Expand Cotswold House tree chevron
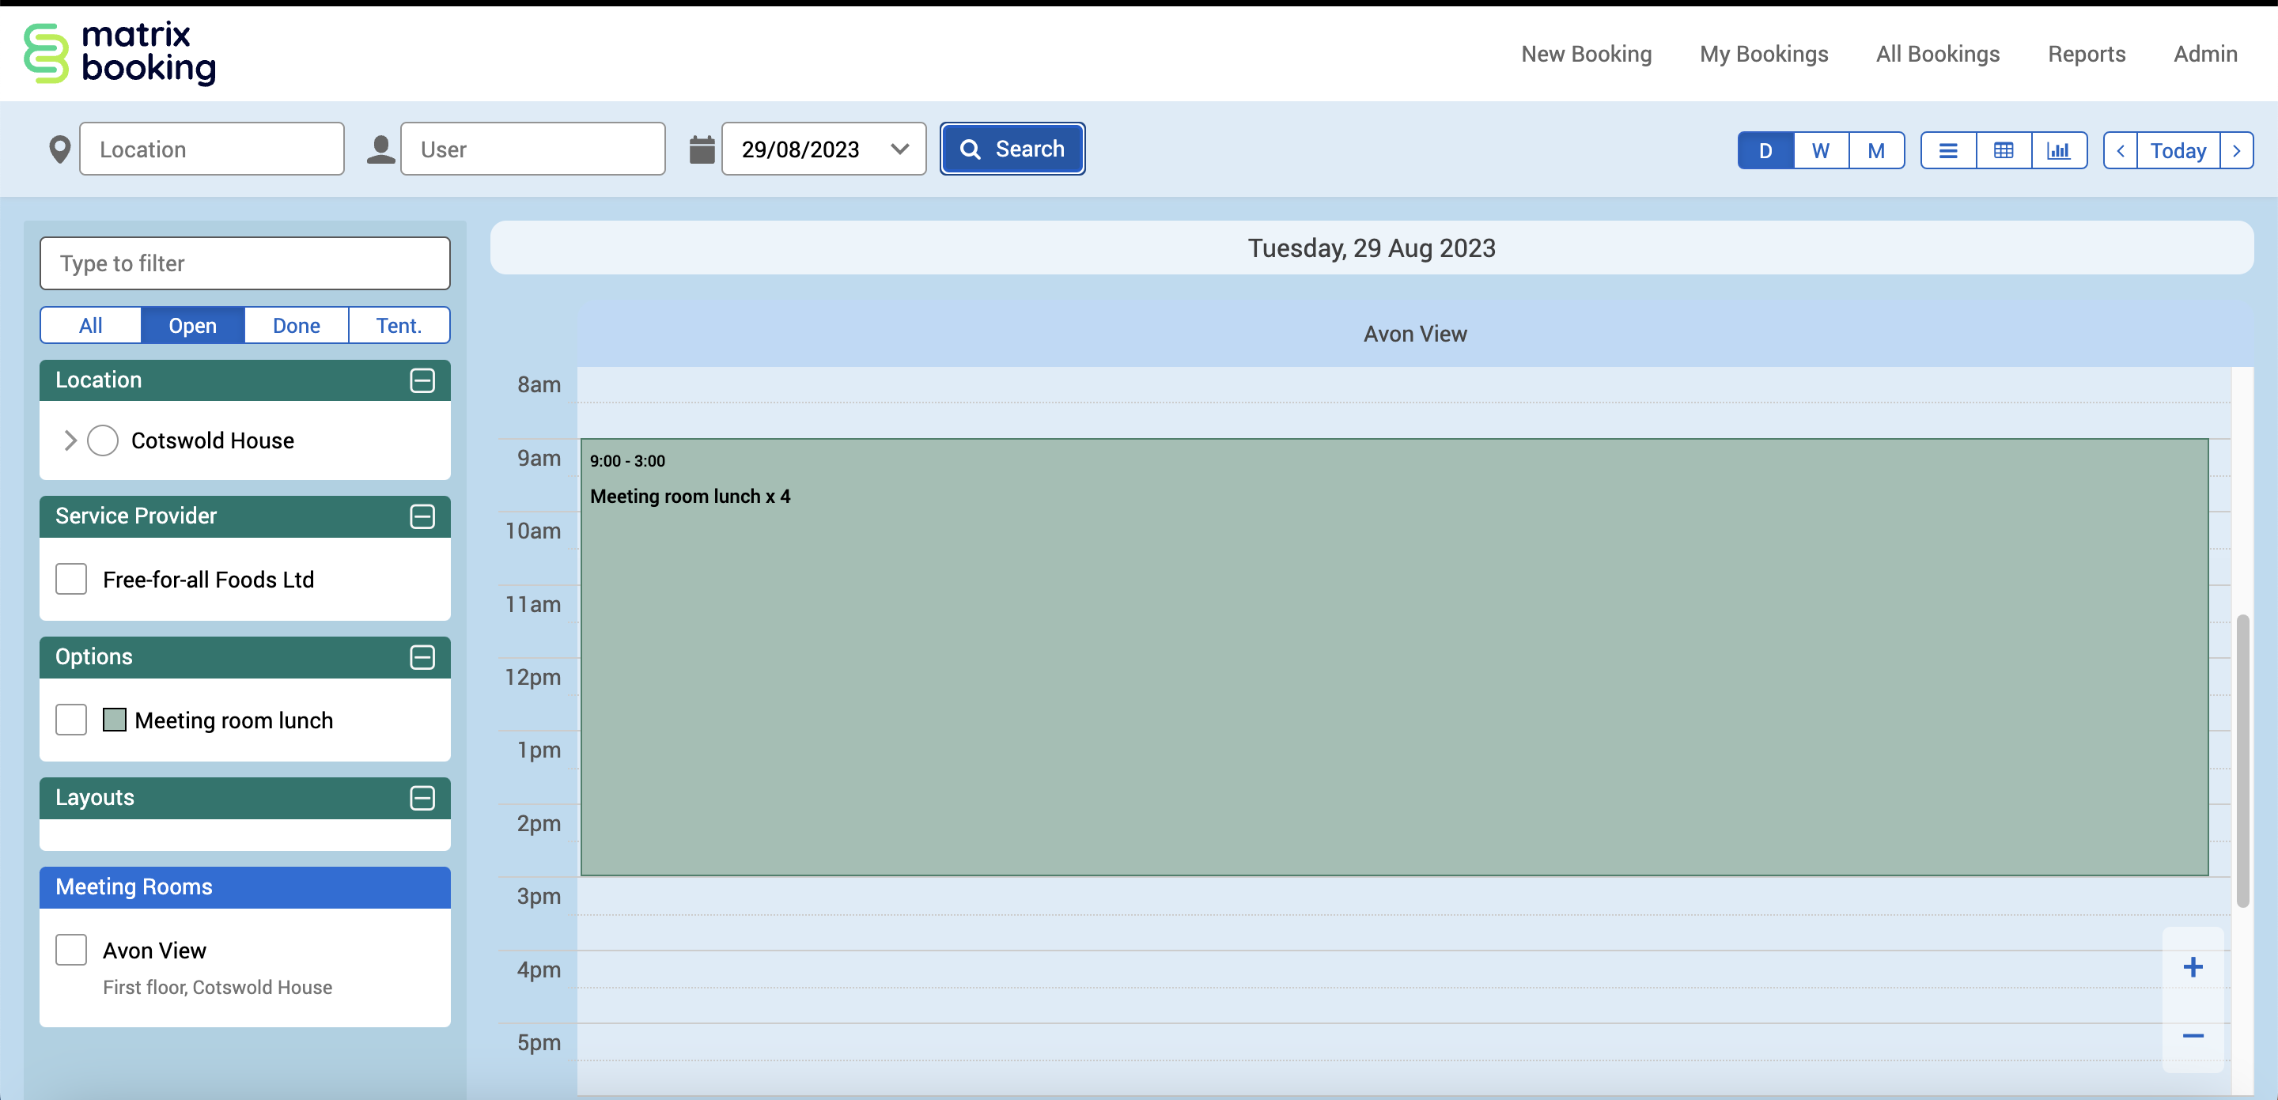 (x=70, y=440)
